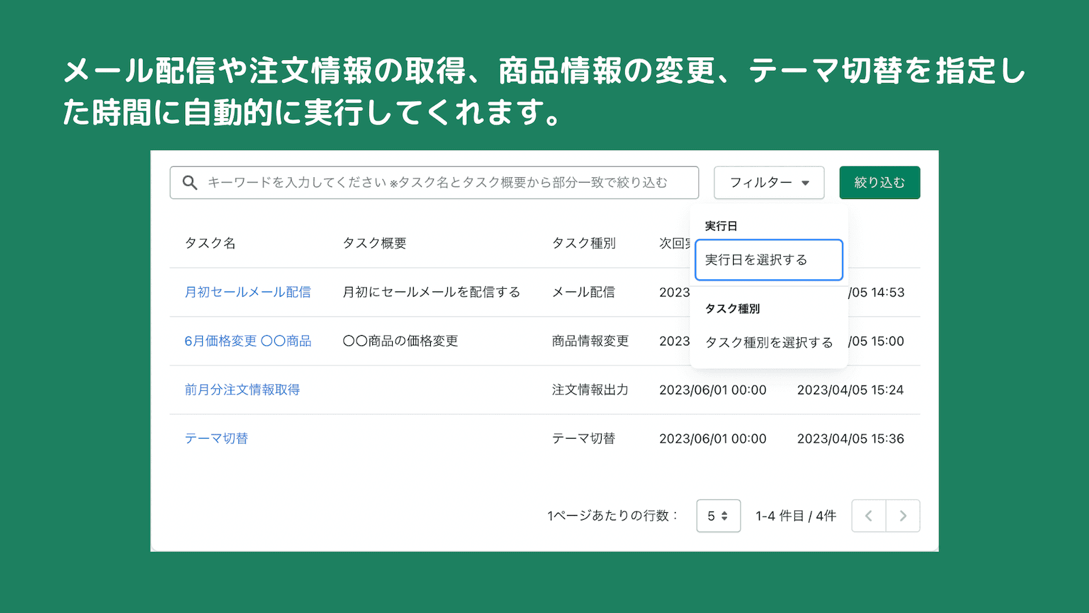Click the caret arrow on the フィルター button
Screen dimensions: 1089x613
[x=807, y=183]
